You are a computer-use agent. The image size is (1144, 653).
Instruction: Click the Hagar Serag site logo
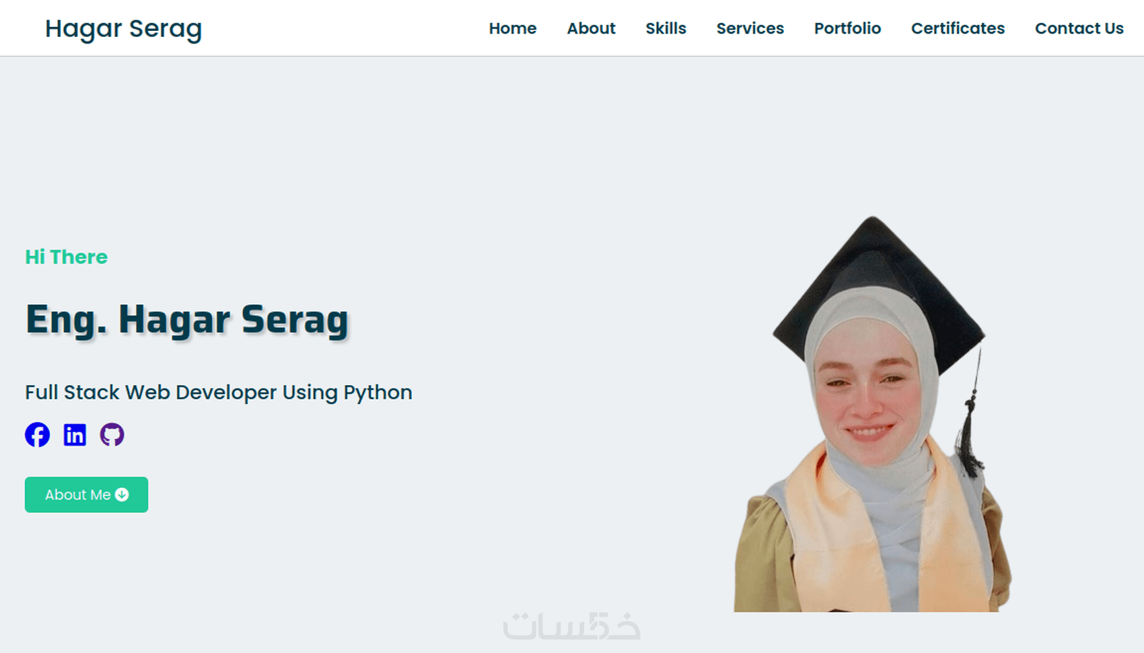[123, 29]
